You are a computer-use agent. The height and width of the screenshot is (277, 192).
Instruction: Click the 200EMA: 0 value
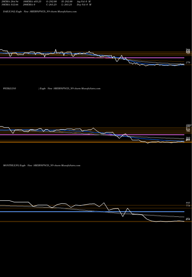tap(29, 5)
